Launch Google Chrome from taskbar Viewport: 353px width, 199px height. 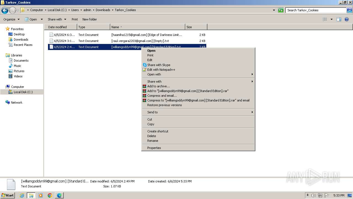point(50,195)
